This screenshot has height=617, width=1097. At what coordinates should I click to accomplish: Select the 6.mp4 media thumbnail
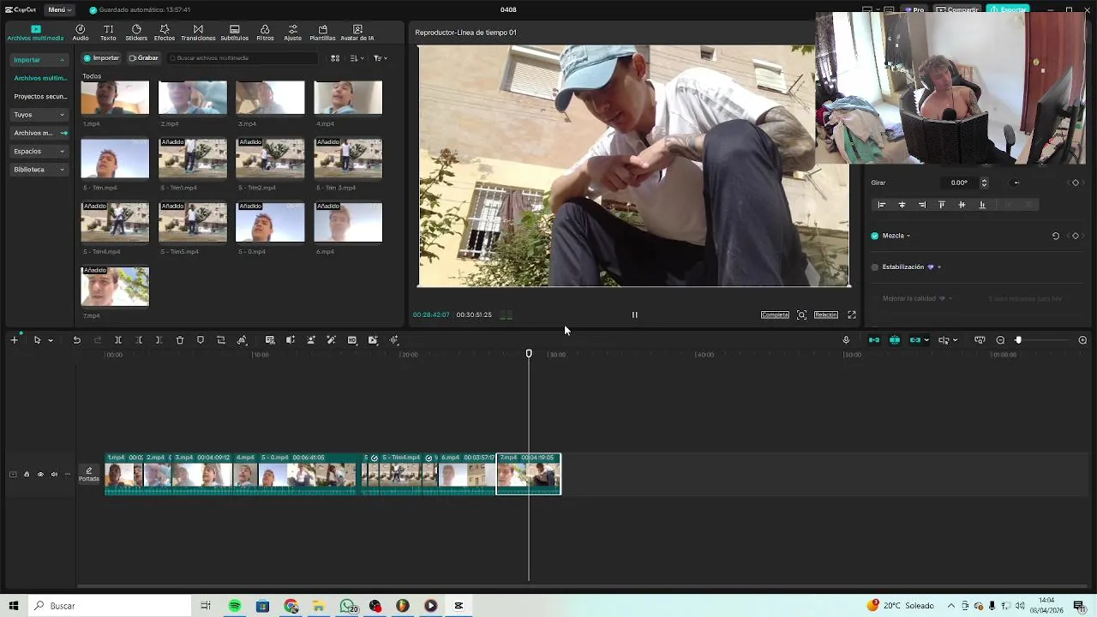coord(348,223)
